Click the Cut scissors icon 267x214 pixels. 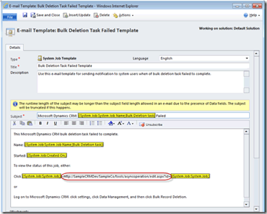(x=14, y=123)
